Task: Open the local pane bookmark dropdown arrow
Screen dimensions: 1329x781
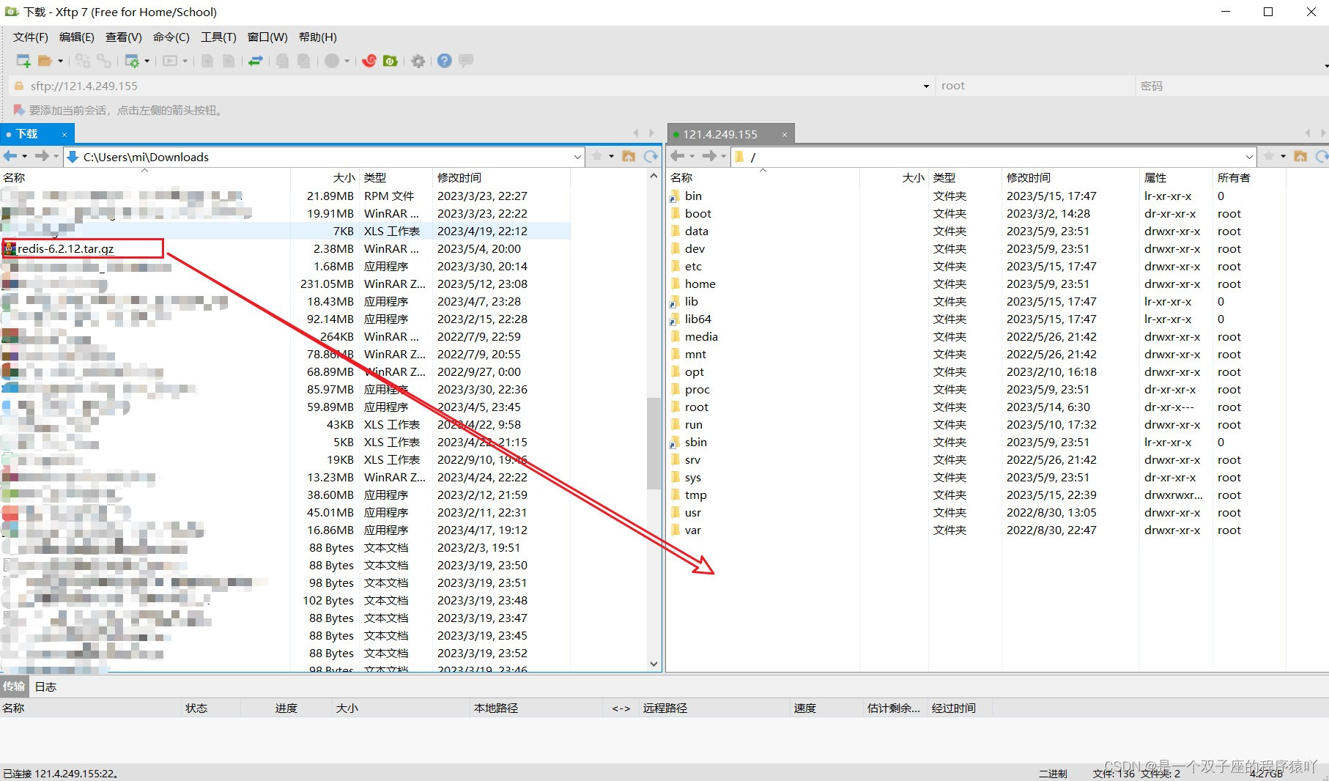Action: (611, 156)
